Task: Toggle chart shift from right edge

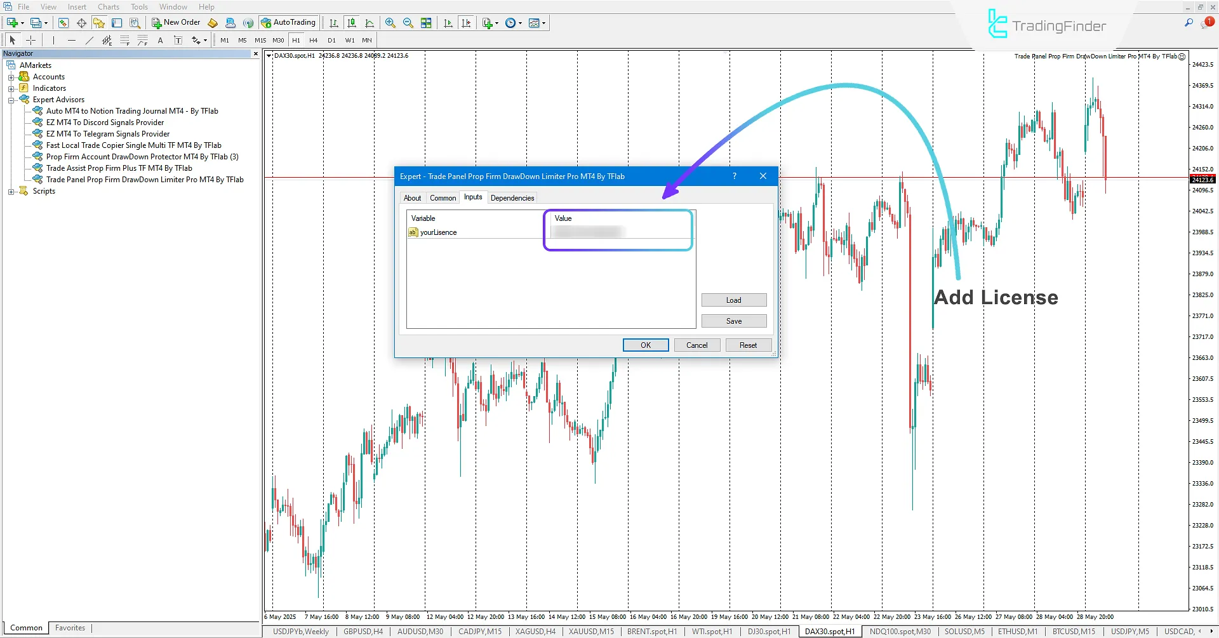Action: (x=467, y=22)
